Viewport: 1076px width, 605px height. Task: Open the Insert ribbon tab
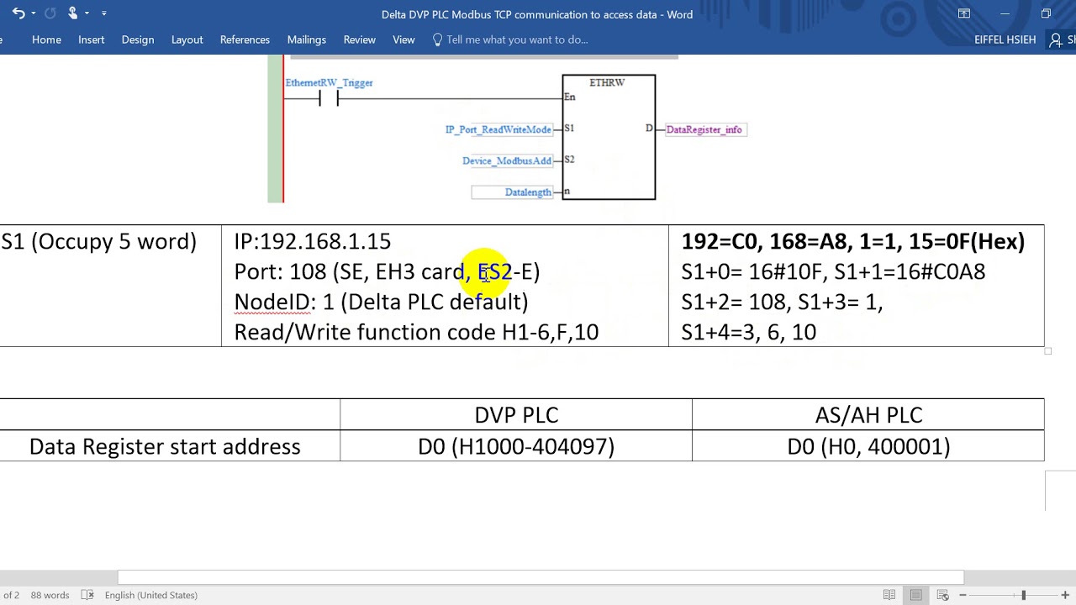point(91,39)
